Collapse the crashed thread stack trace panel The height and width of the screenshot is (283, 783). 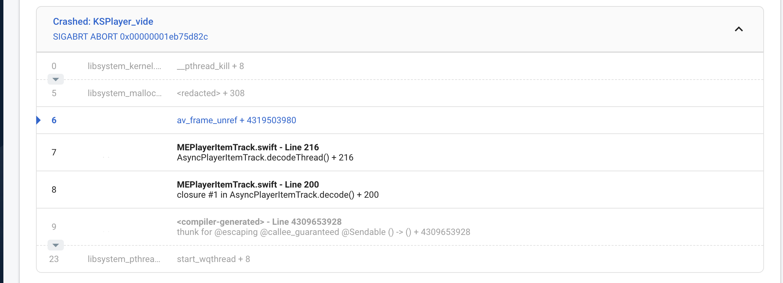tap(739, 29)
